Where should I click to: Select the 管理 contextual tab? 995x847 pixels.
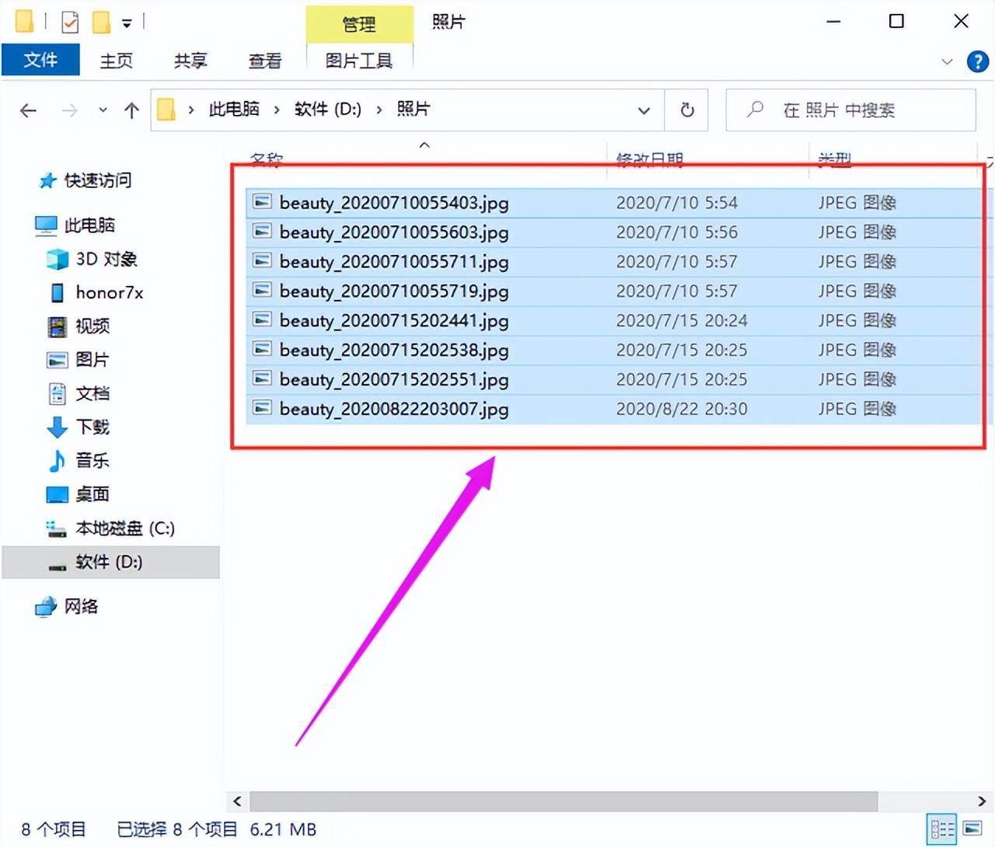click(359, 25)
